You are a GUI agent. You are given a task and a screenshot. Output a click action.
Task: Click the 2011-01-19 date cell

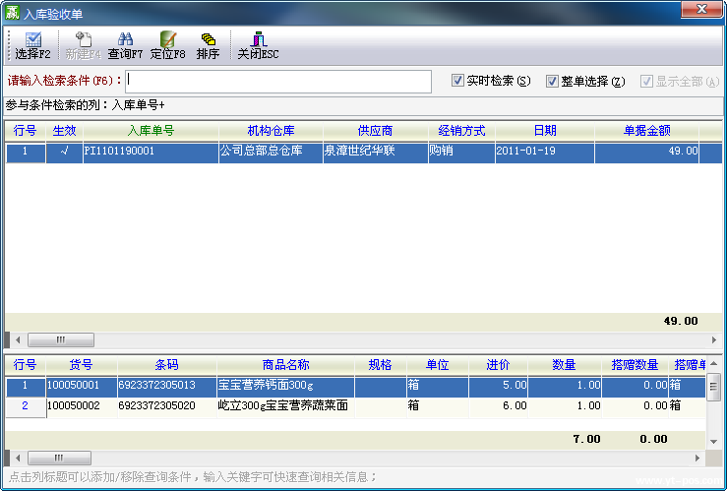point(545,153)
